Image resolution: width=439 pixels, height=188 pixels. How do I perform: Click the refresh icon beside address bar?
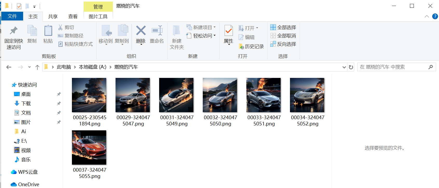tap(351, 67)
